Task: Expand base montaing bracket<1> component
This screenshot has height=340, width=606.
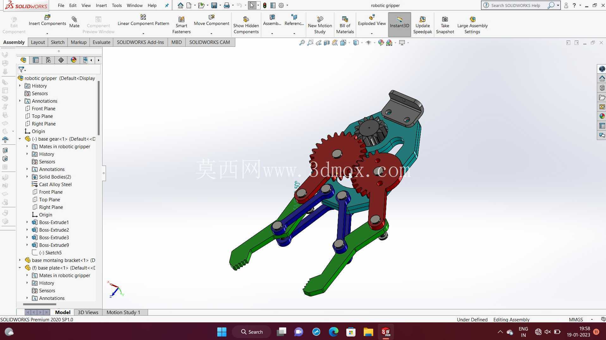Action: point(20,260)
